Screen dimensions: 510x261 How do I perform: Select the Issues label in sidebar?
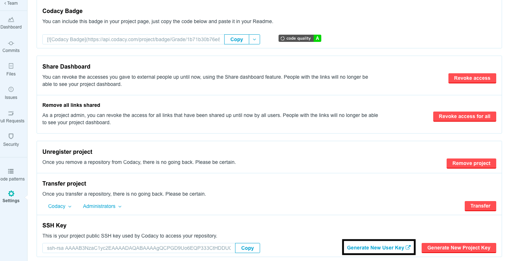(x=11, y=97)
